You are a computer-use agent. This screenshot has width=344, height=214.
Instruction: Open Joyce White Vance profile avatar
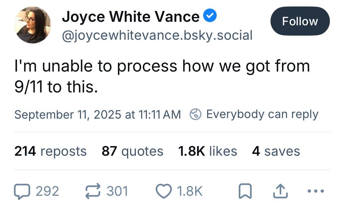click(32, 25)
